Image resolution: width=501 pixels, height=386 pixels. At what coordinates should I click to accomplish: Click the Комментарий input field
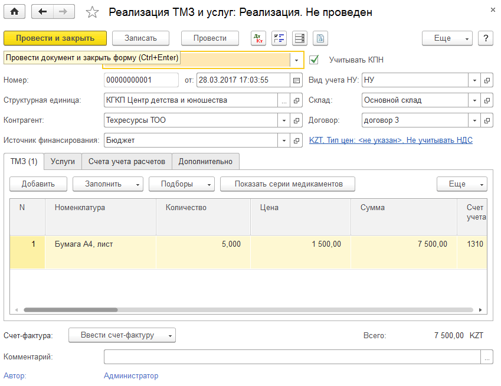click(x=293, y=357)
